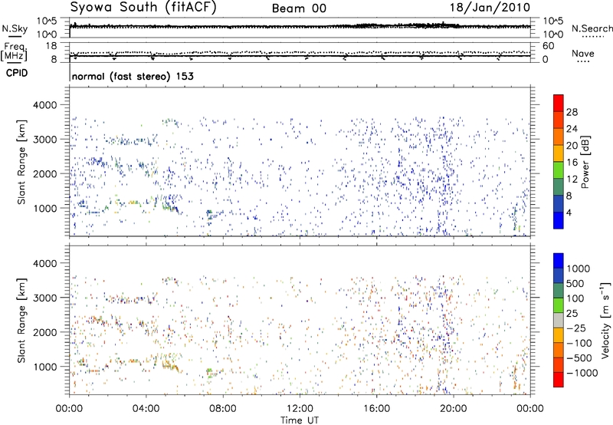Click the '-1000' Velocity colorbar tick label
This screenshot has width=613, height=425.
click(x=582, y=373)
